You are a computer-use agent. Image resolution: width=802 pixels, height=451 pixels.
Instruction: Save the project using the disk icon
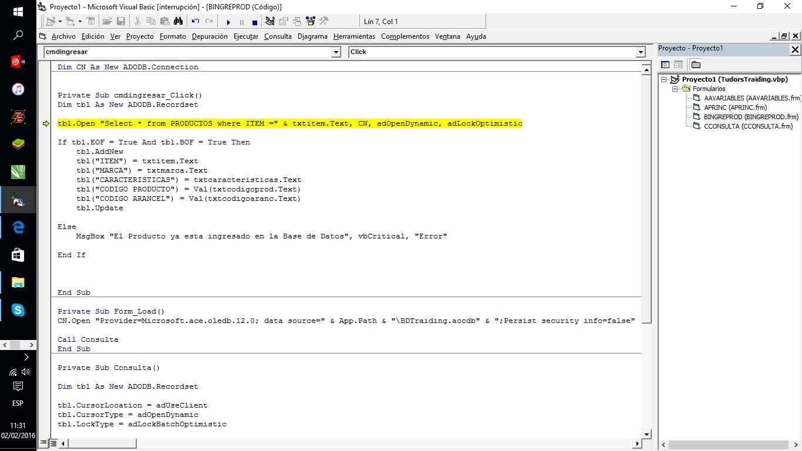120,21
